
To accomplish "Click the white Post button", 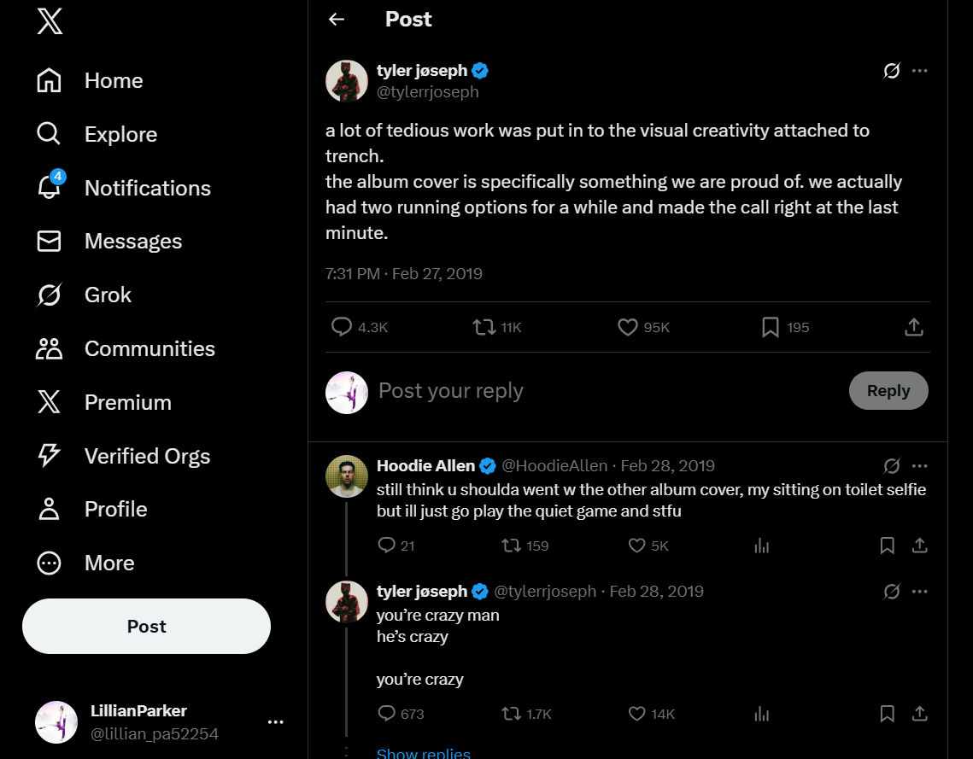I will [146, 627].
